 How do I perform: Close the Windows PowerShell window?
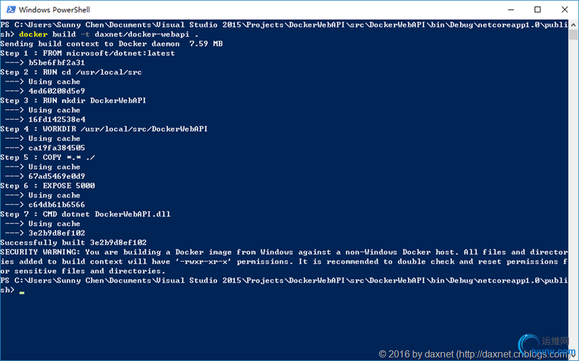pyautogui.click(x=565, y=9)
